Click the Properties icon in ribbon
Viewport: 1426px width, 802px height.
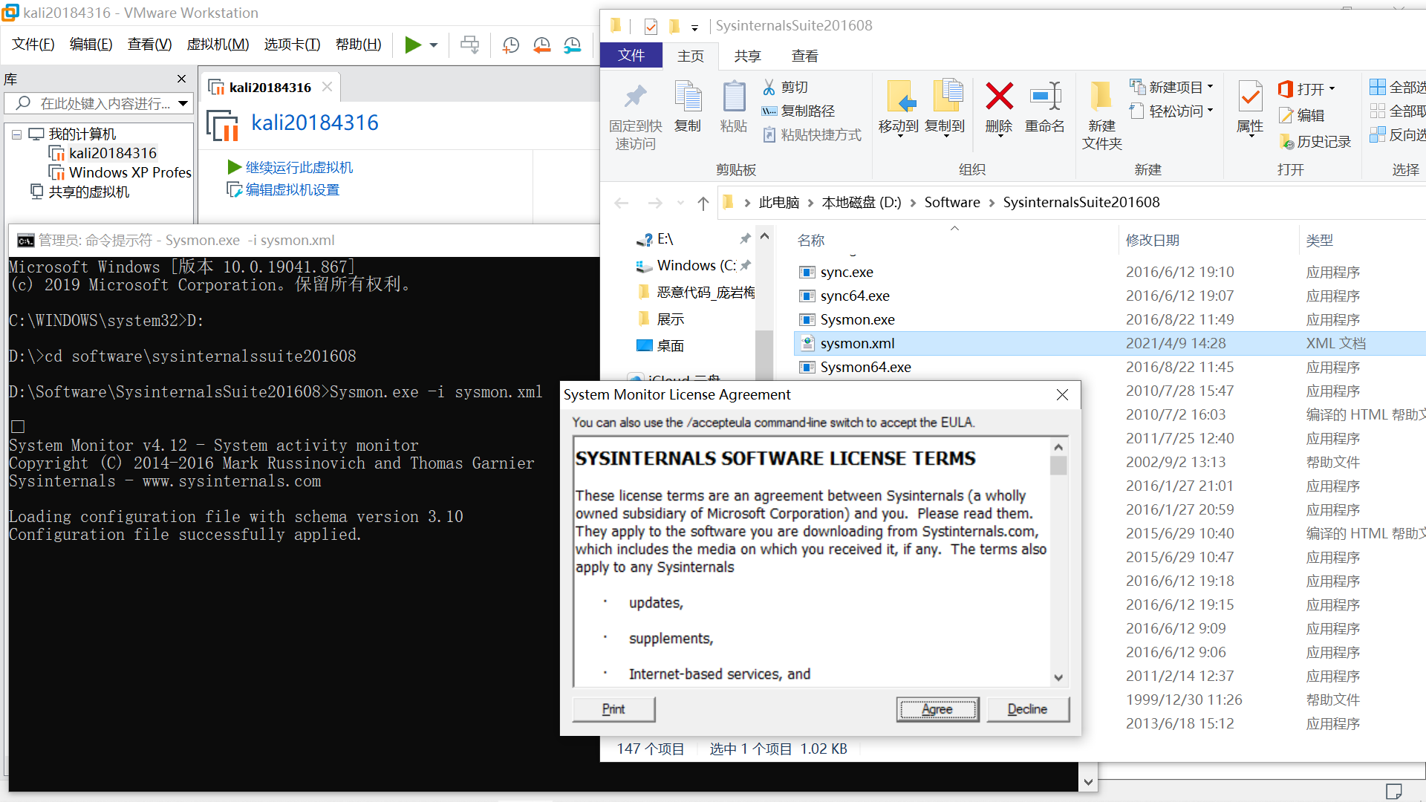pos(1250,98)
